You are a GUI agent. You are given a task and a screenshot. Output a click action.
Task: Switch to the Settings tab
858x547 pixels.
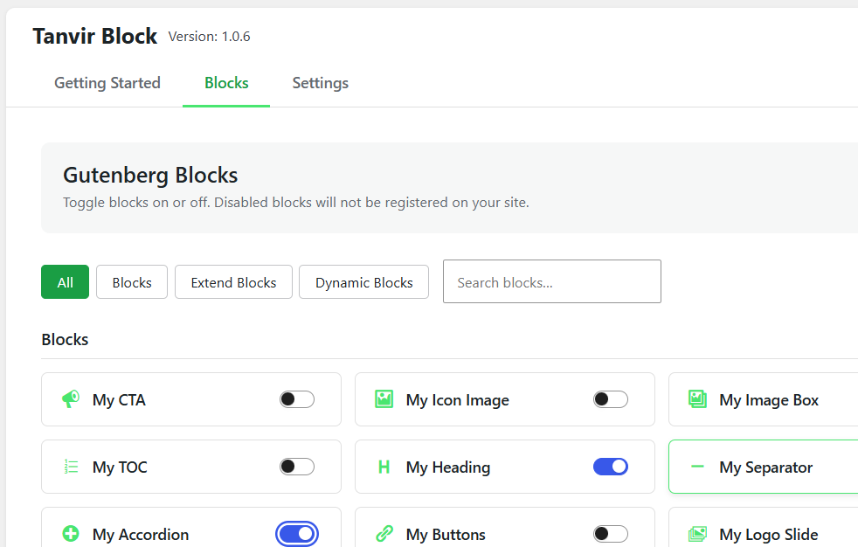point(320,83)
